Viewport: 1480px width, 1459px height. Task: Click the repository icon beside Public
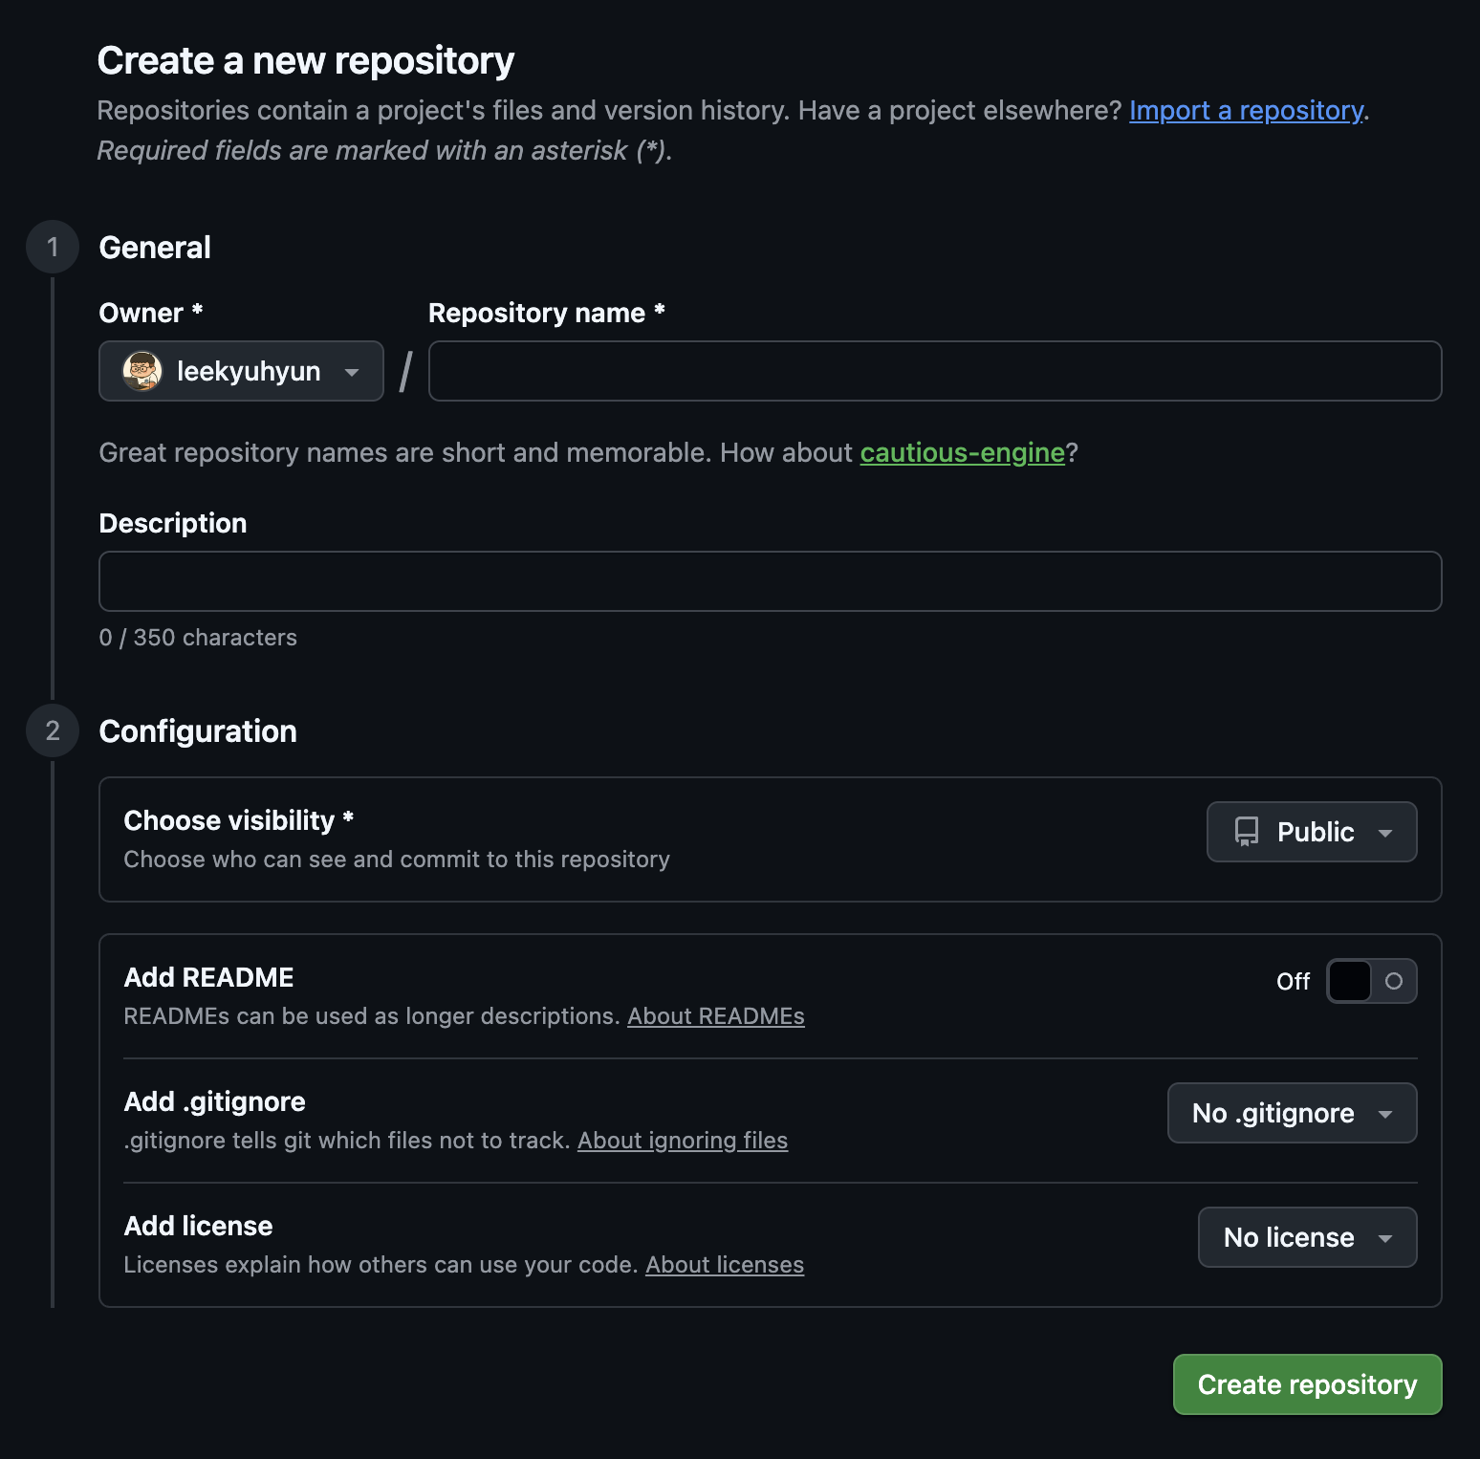click(x=1247, y=832)
